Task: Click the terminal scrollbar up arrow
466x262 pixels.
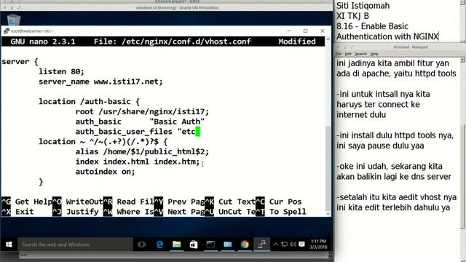Action: (x=328, y=39)
